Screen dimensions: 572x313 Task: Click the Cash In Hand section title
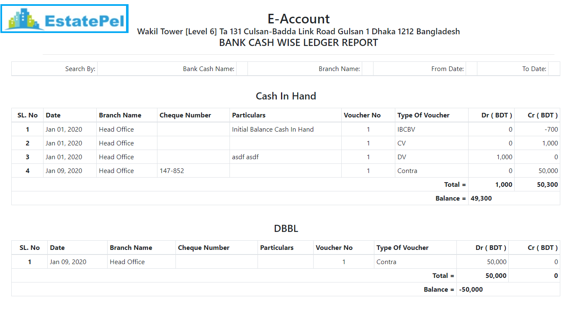(286, 96)
